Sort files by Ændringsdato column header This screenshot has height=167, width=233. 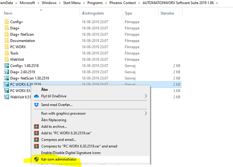pos(93,13)
